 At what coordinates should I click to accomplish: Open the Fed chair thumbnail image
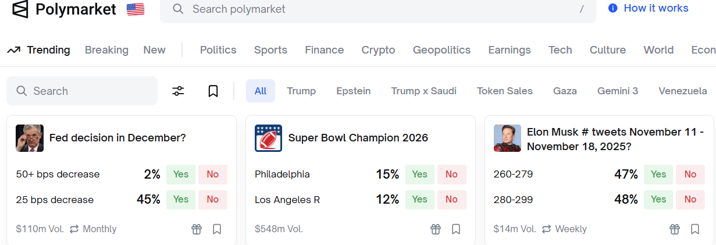[30, 139]
